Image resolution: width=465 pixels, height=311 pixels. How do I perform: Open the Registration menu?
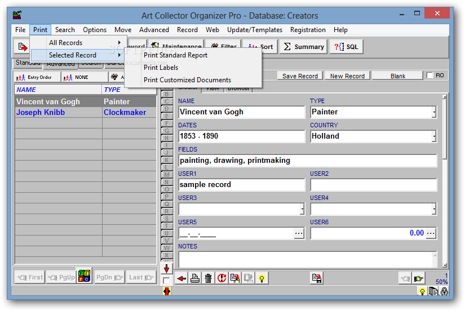point(308,30)
